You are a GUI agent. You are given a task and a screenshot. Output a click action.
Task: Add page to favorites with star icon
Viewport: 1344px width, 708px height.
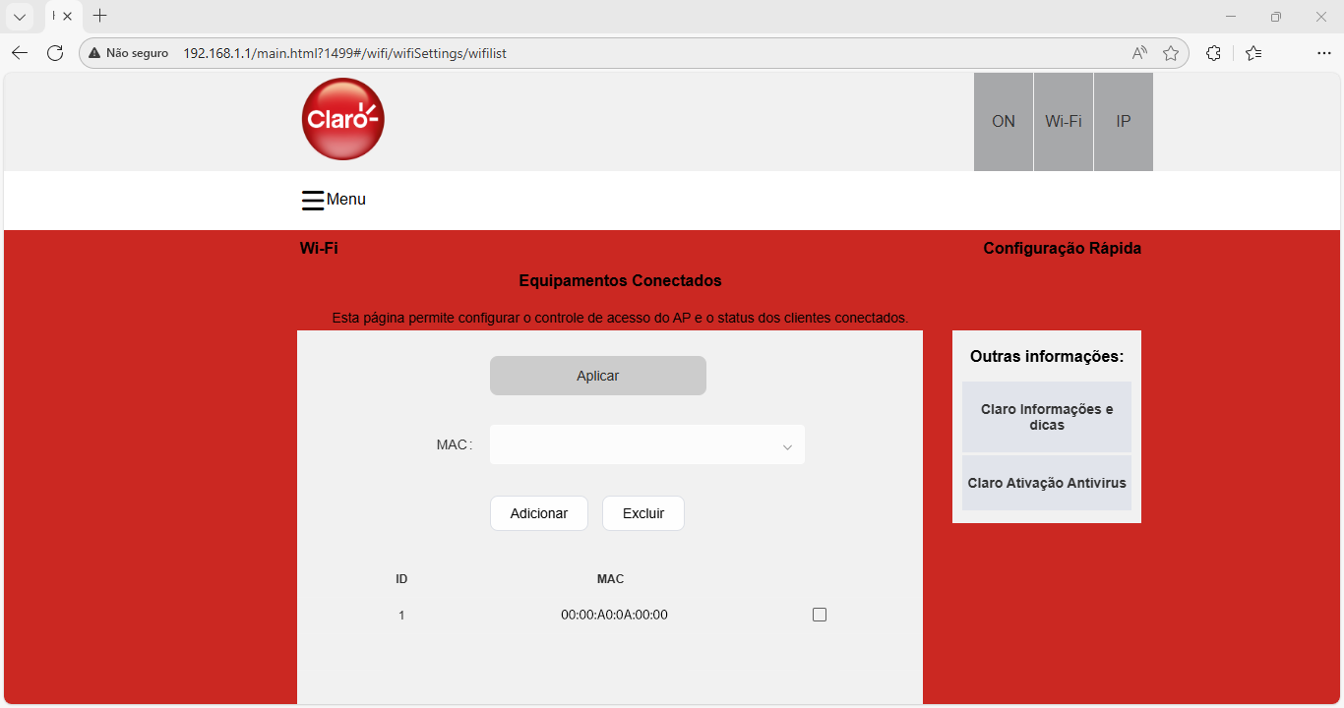(x=1171, y=53)
